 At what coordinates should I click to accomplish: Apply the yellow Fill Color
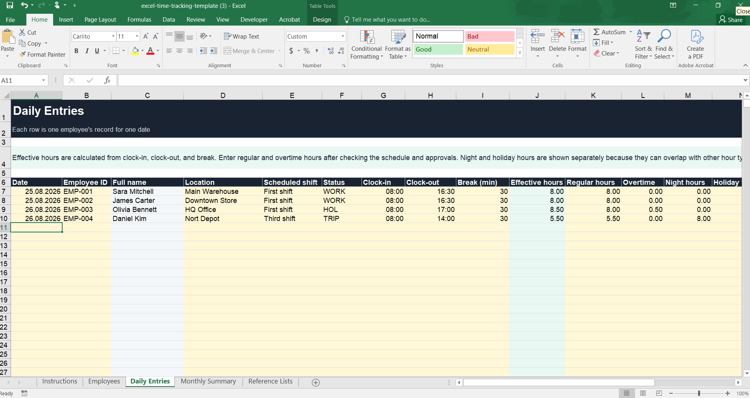click(x=135, y=51)
